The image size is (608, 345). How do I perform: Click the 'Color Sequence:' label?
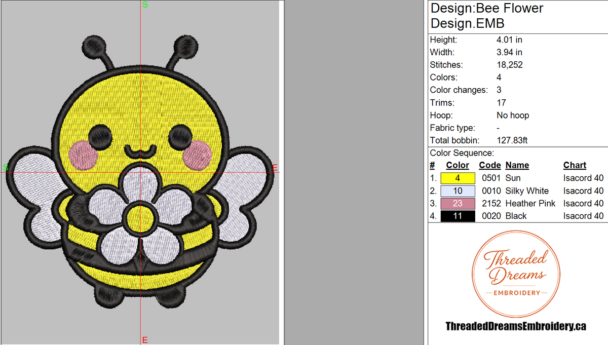point(462,153)
